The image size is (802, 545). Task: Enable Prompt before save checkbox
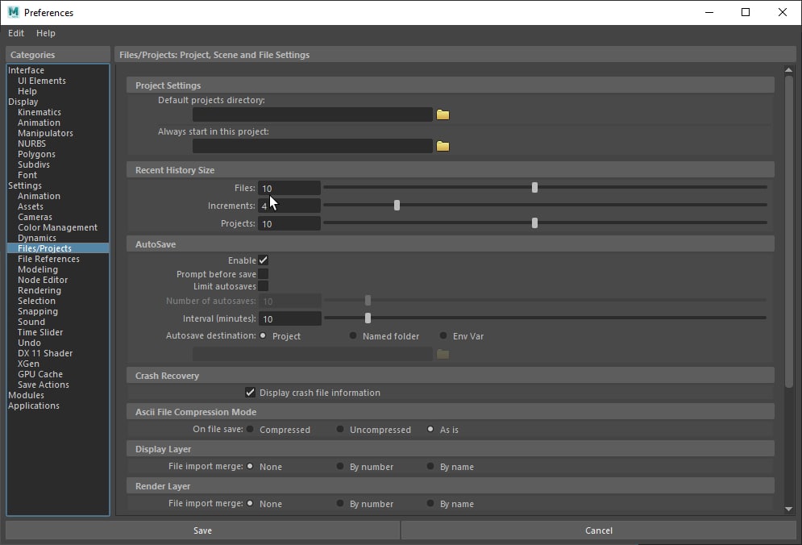coord(263,274)
